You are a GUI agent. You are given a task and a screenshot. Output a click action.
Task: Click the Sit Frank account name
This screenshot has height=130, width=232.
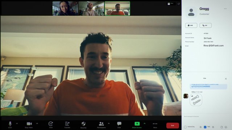point(207,38)
